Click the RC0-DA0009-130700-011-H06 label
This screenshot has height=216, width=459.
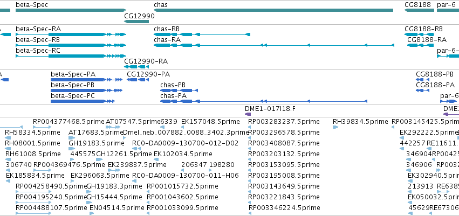[186, 176]
